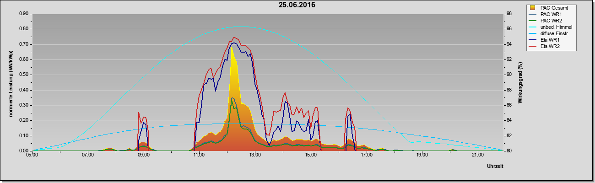Click the 0.10 left axis value
595x183 pixels.
point(24,135)
